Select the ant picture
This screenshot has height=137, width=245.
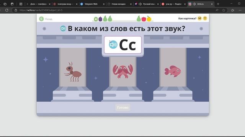click(73, 72)
